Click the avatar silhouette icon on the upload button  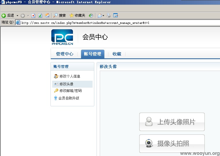(149, 122)
